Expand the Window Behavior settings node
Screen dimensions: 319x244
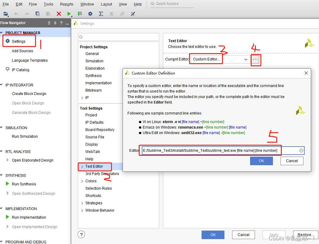coord(82,210)
